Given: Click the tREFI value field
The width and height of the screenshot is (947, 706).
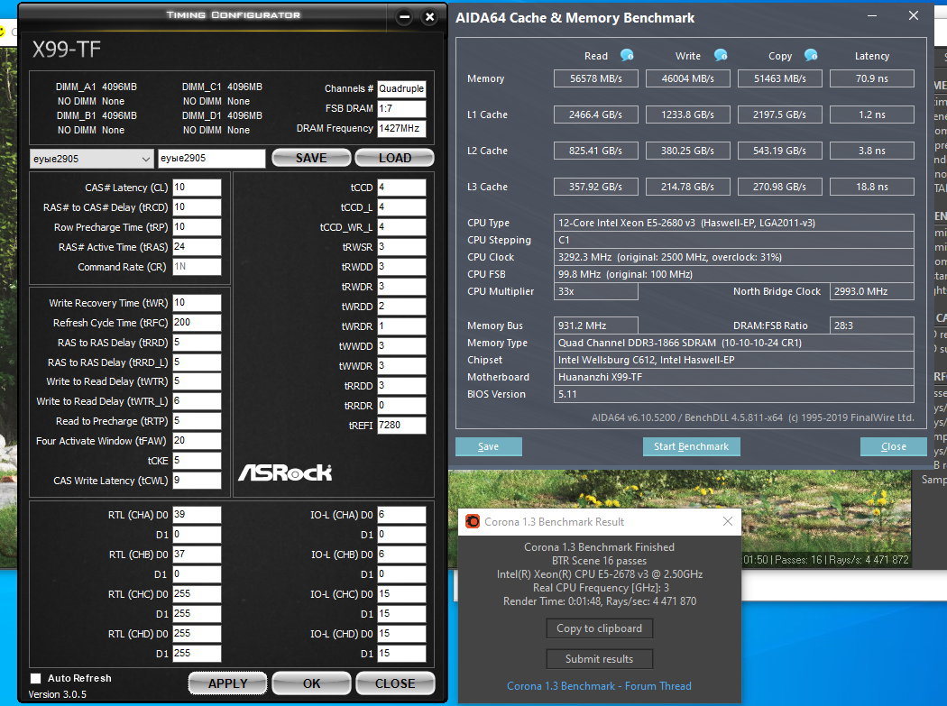Looking at the screenshot, I should (401, 426).
